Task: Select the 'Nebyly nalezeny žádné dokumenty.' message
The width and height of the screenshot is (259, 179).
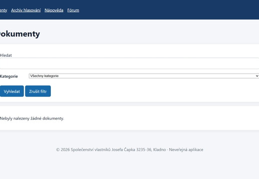Action: [x=32, y=118]
